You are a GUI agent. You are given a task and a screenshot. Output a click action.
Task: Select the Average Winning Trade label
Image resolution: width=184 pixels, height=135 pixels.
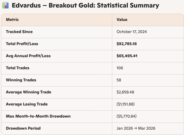click(x=28, y=92)
